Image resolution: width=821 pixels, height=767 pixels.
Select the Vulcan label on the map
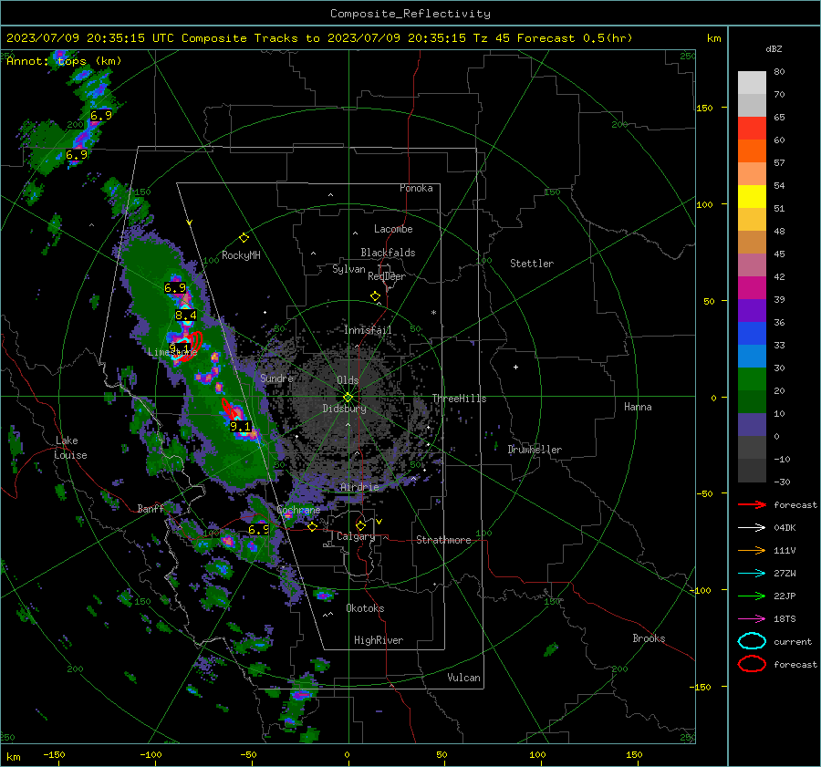click(x=463, y=678)
